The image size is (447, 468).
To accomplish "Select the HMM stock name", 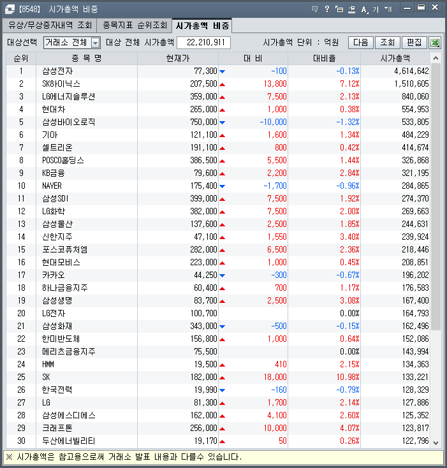I will coord(48,365).
